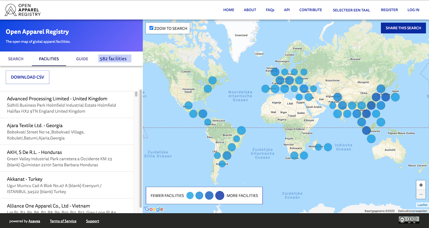This screenshot has height=228, width=429.
Task: Click the facility cluster over Madagascar
Action: coord(318,147)
